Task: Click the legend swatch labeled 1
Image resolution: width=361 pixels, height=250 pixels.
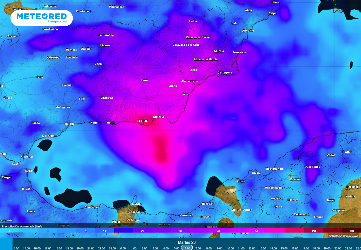Action: (9, 231)
